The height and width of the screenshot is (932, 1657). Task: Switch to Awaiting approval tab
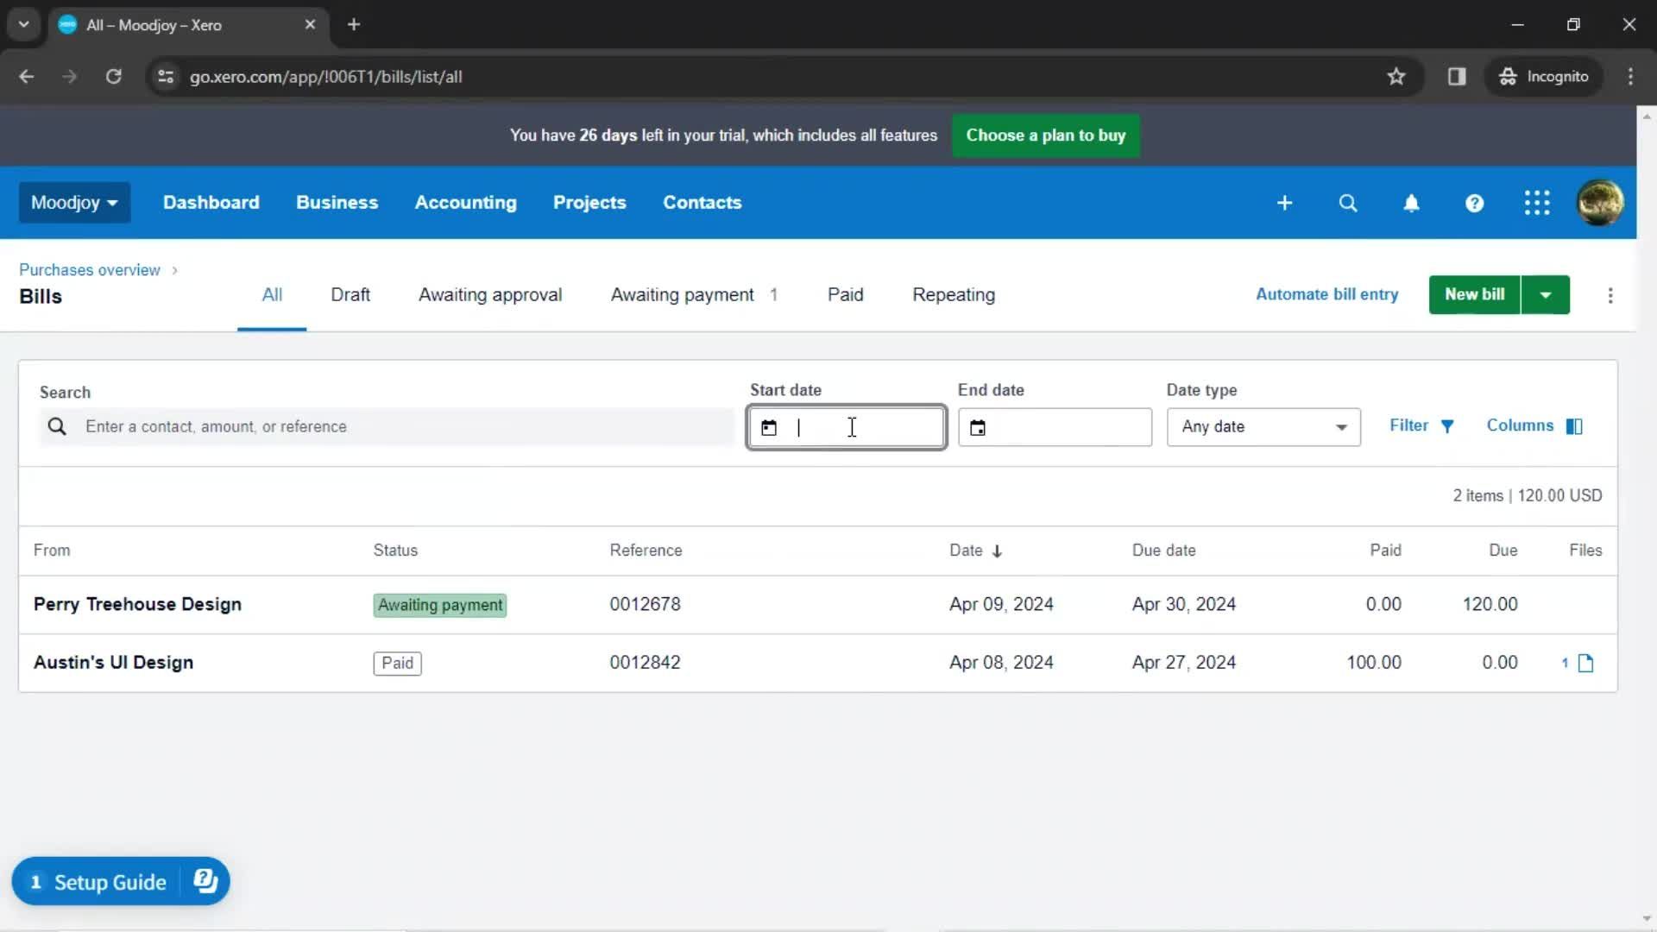tap(490, 295)
